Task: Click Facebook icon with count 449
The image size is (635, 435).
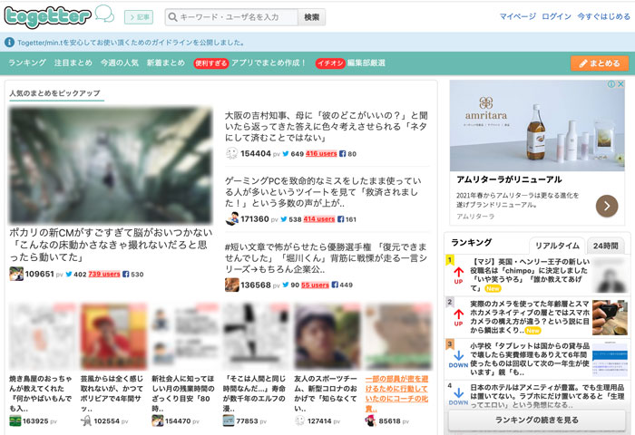Action: coord(335,285)
